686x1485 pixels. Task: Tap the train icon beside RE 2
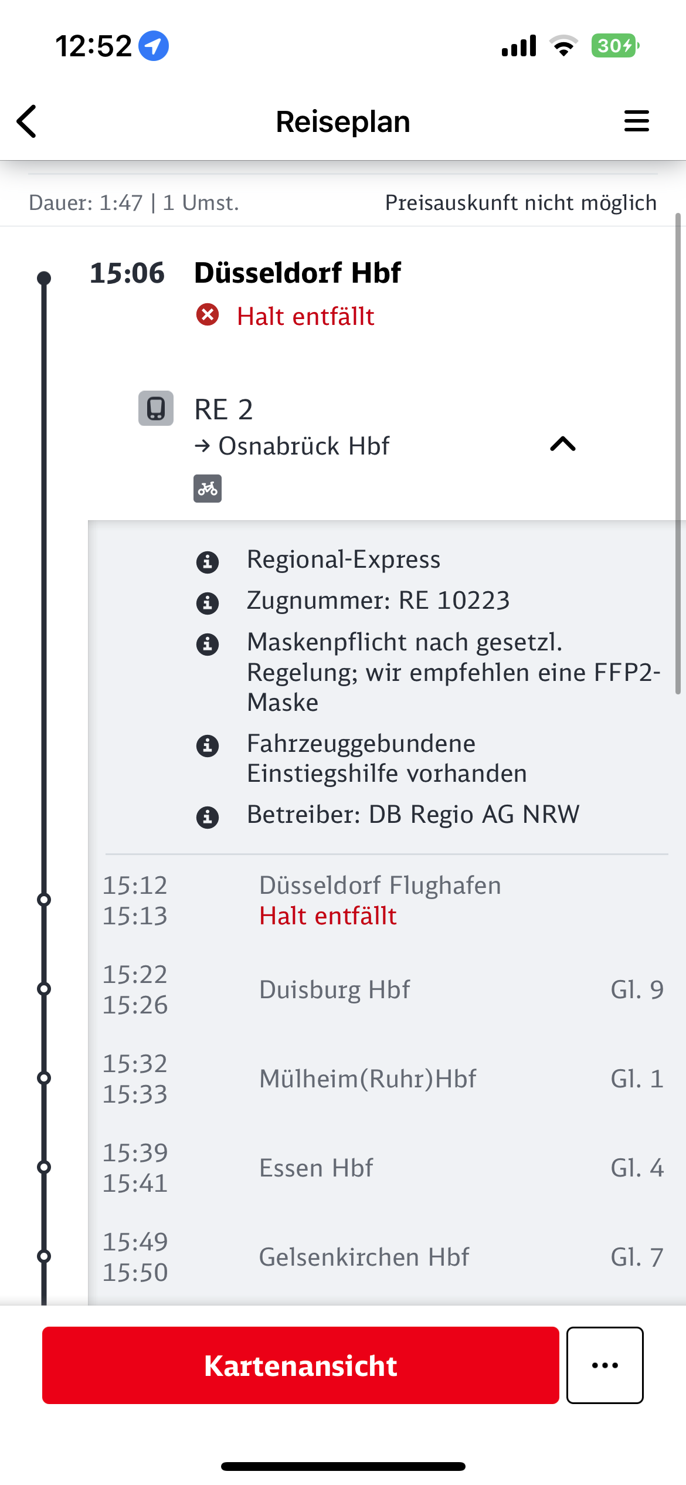156,408
